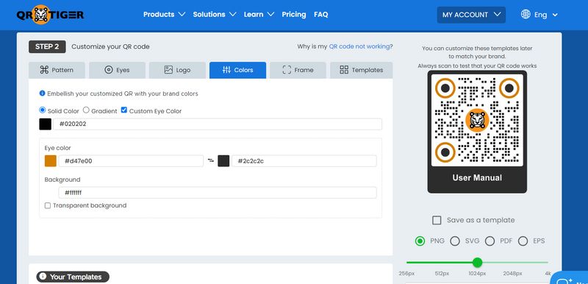Image resolution: width=588 pixels, height=284 pixels.
Task: Click the QR Tiger logo
Action: click(50, 15)
